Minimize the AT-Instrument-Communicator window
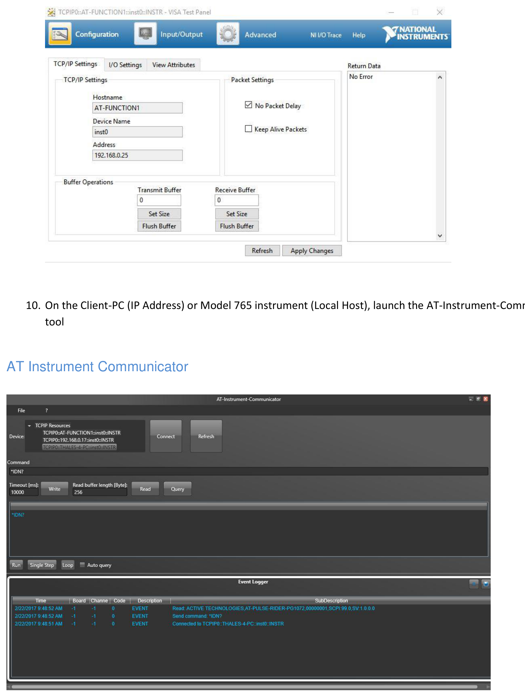 tap(471, 399)
